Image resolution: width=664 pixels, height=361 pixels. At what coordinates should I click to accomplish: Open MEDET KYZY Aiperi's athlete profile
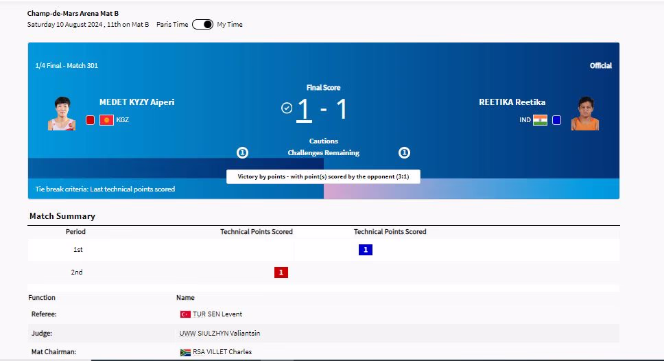(137, 102)
